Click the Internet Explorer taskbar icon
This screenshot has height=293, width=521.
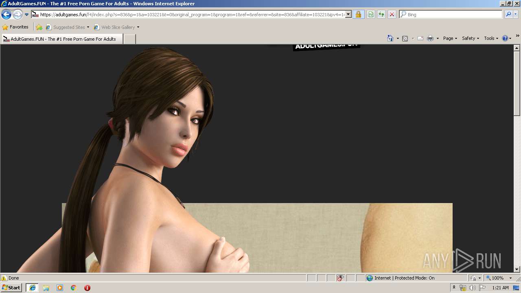coord(32,288)
